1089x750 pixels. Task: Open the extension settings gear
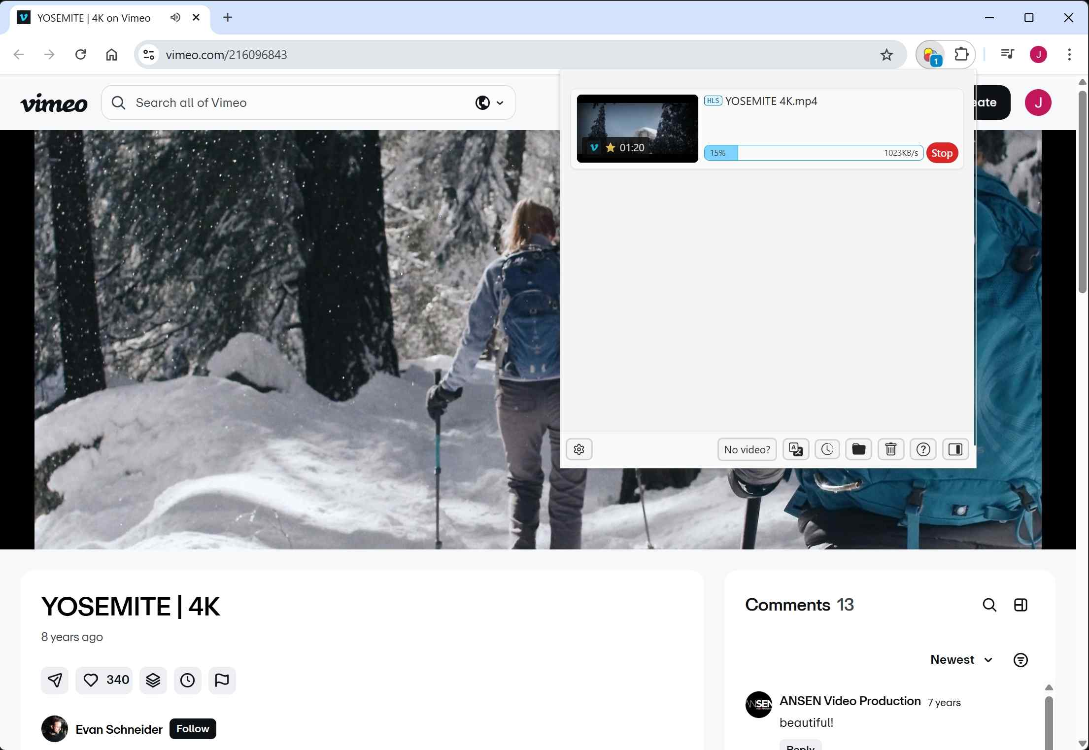pos(579,449)
